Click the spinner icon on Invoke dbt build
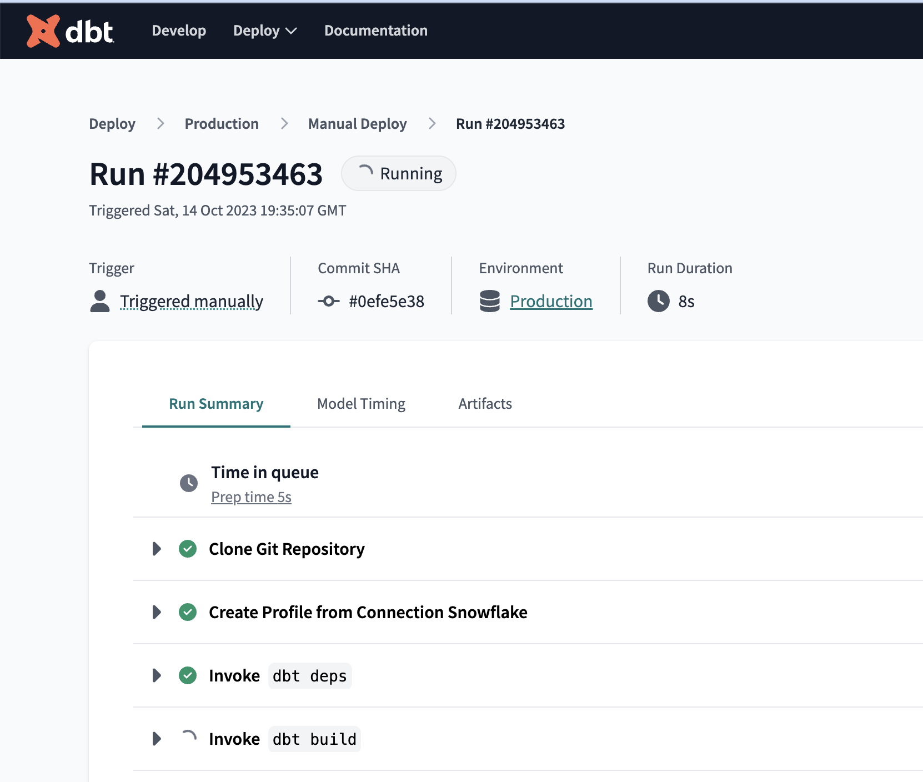The height and width of the screenshot is (782, 923). [189, 739]
